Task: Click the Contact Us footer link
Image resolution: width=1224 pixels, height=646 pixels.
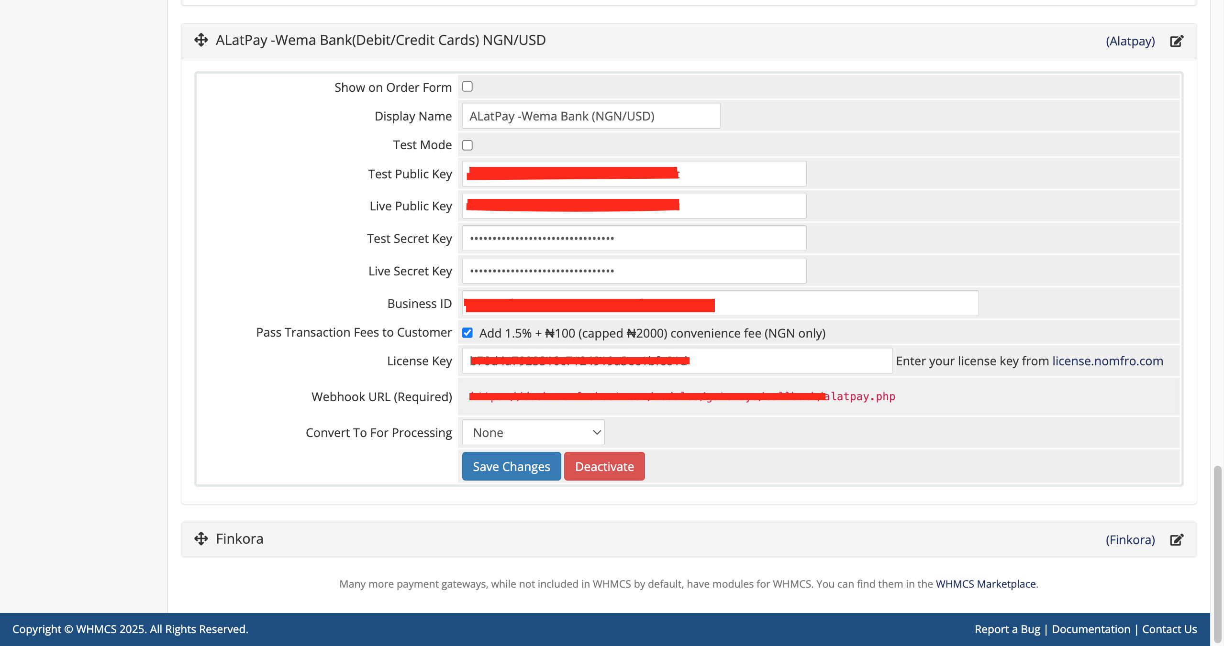Action: coord(1169,629)
